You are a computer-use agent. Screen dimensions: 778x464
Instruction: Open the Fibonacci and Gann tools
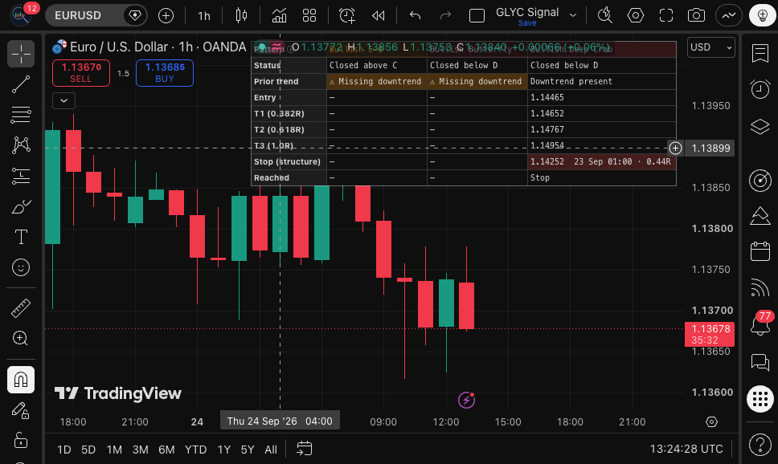coord(21,115)
